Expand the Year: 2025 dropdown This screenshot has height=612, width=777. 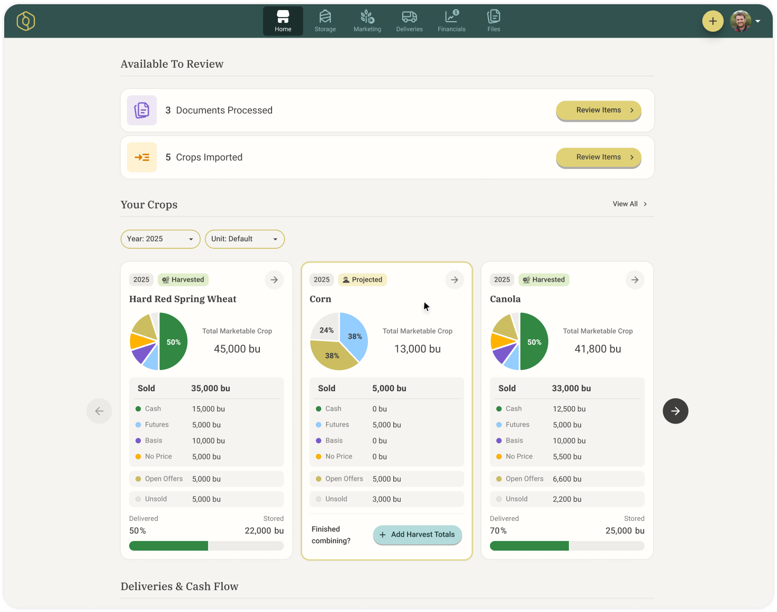tap(160, 239)
